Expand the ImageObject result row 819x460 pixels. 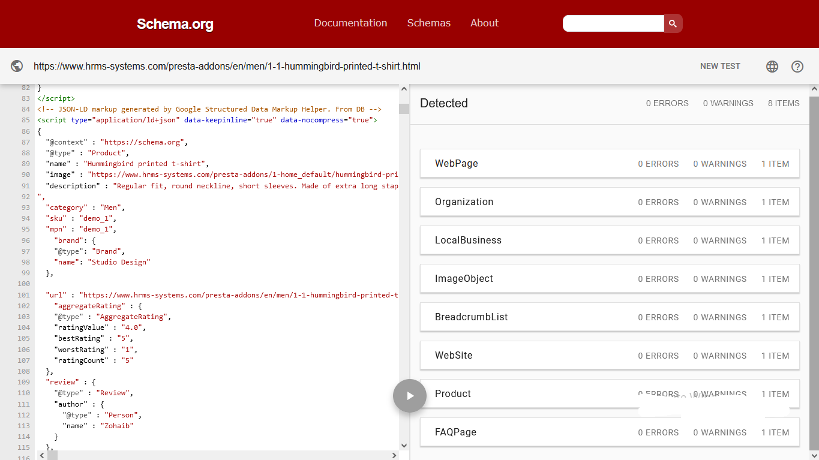(x=610, y=279)
